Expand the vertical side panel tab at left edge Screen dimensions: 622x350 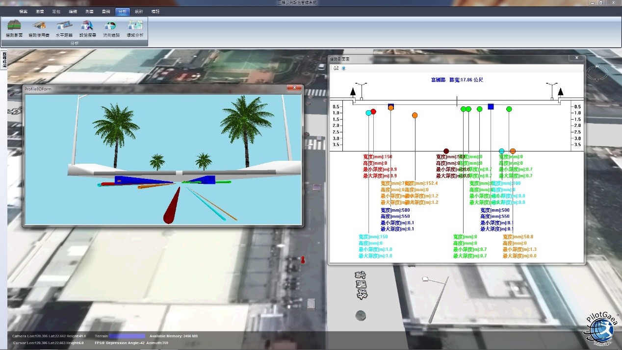pyautogui.click(x=4, y=60)
